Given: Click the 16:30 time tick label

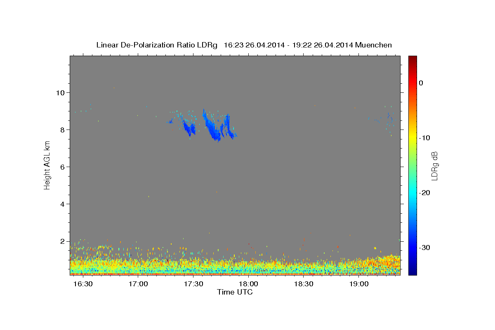Looking at the screenshot, I should pos(83,284).
